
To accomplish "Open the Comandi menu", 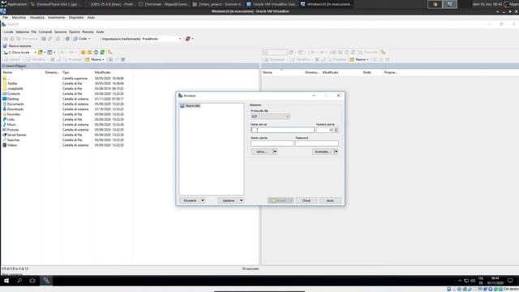I will (45, 32).
